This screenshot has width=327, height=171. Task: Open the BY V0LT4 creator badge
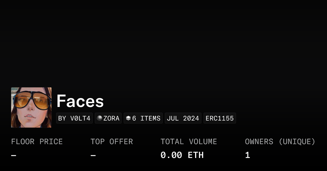(x=74, y=118)
